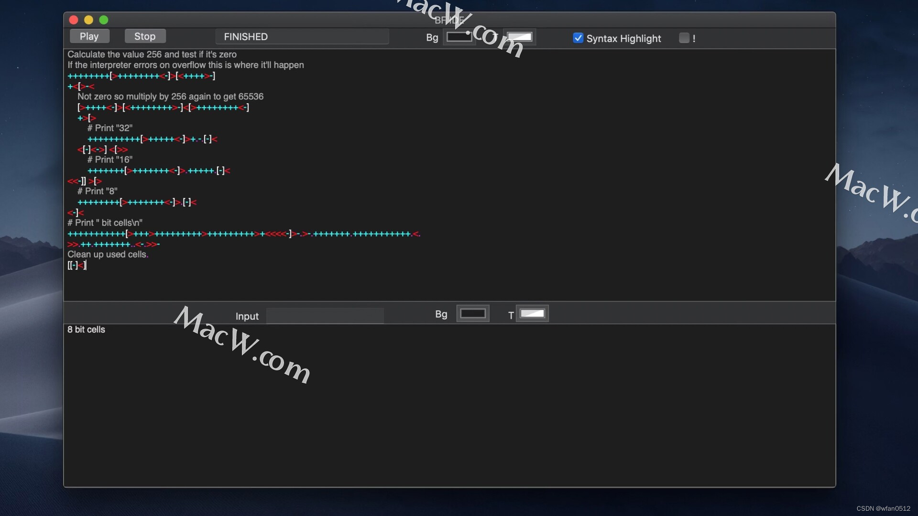Click the Not zero so multiply comment line
This screenshot has height=516, width=918.
(x=170, y=96)
